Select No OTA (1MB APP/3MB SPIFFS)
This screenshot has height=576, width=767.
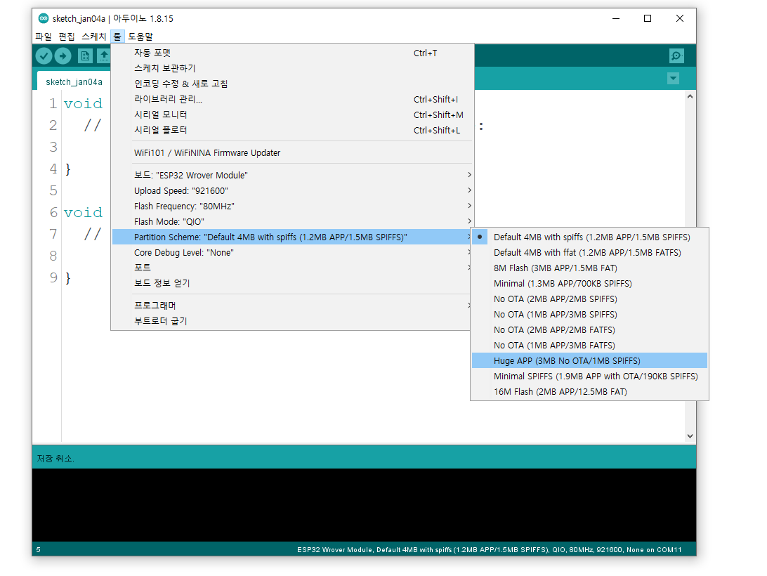pyautogui.click(x=589, y=314)
